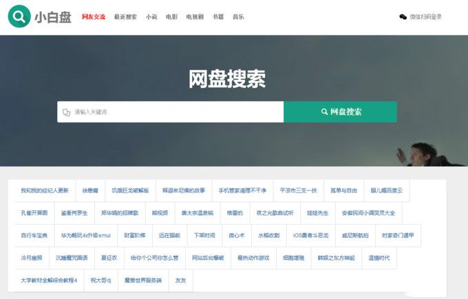Open the 网友交流 nav item
This screenshot has height=299, width=468.
(x=94, y=16)
